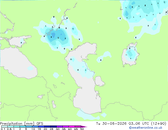The width and height of the screenshot is (168, 130).
Task: Click the '0.5' legend label
Action: (9, 129)
